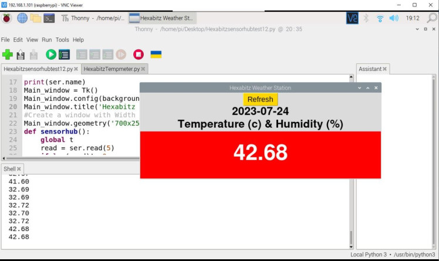Viewport: 439px width, 261px height.
Task: Click the 41.60 value in Shell output
Action: click(x=19, y=182)
